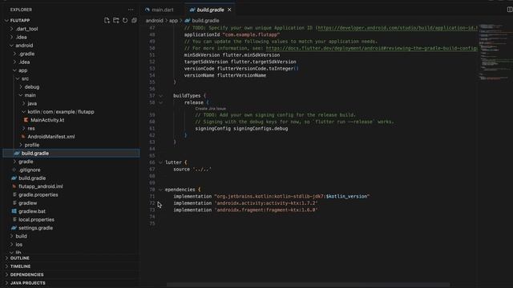Click line number 74 in the gutter
The width and height of the screenshot is (513, 288).
coord(152,217)
